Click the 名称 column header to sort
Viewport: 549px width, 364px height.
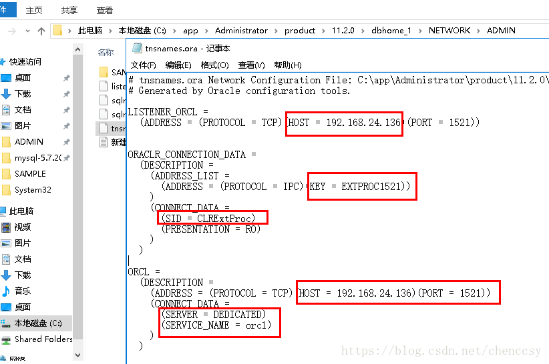click(106, 52)
